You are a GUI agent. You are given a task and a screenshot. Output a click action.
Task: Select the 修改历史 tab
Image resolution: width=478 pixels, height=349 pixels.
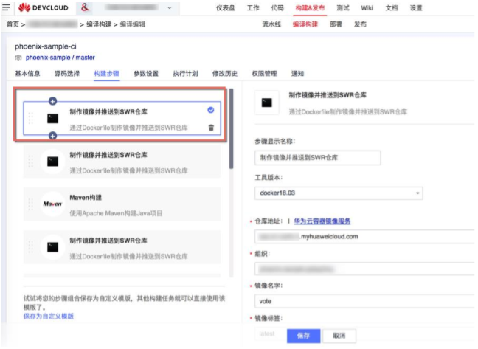225,74
